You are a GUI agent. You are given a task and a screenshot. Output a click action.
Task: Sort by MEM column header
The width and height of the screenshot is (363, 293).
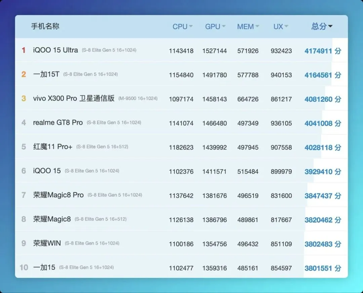(x=248, y=27)
